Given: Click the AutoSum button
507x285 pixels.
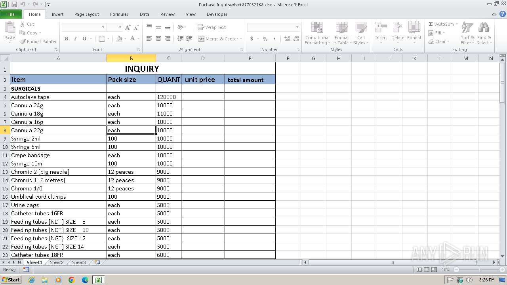Looking at the screenshot, I should point(441,24).
